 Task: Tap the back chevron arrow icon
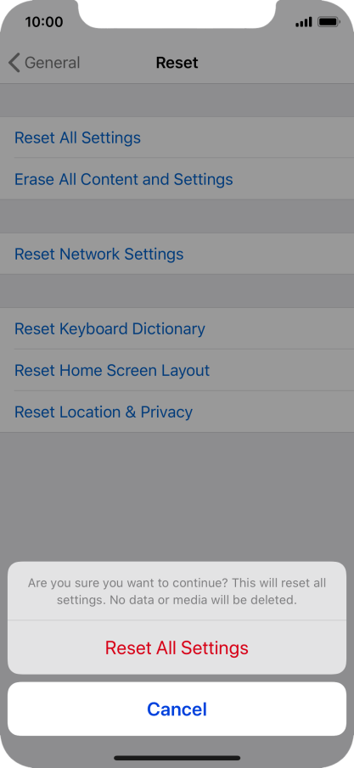pos(14,63)
